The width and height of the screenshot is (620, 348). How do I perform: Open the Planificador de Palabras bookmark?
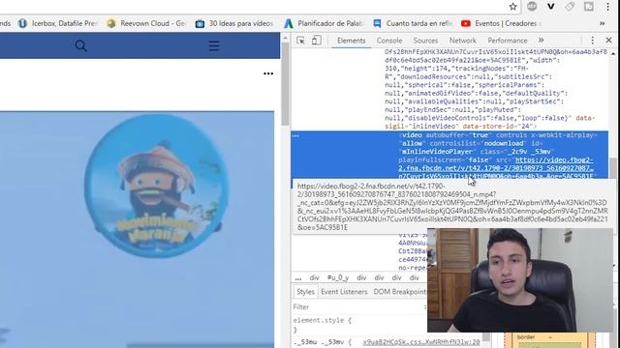pos(324,23)
